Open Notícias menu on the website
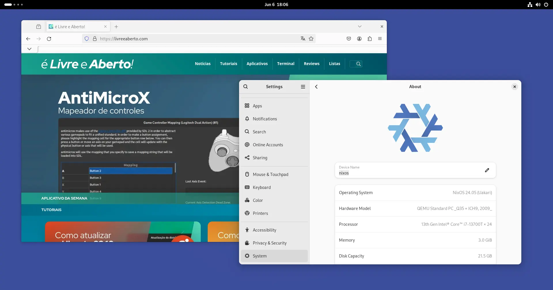553x290 pixels. 203,64
